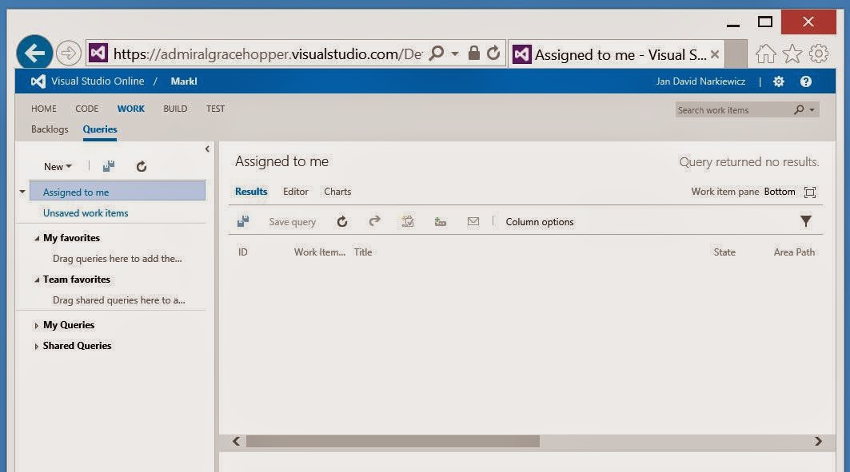
Task: Click 'Drag queries here to add the...' text
Action: tap(117, 259)
